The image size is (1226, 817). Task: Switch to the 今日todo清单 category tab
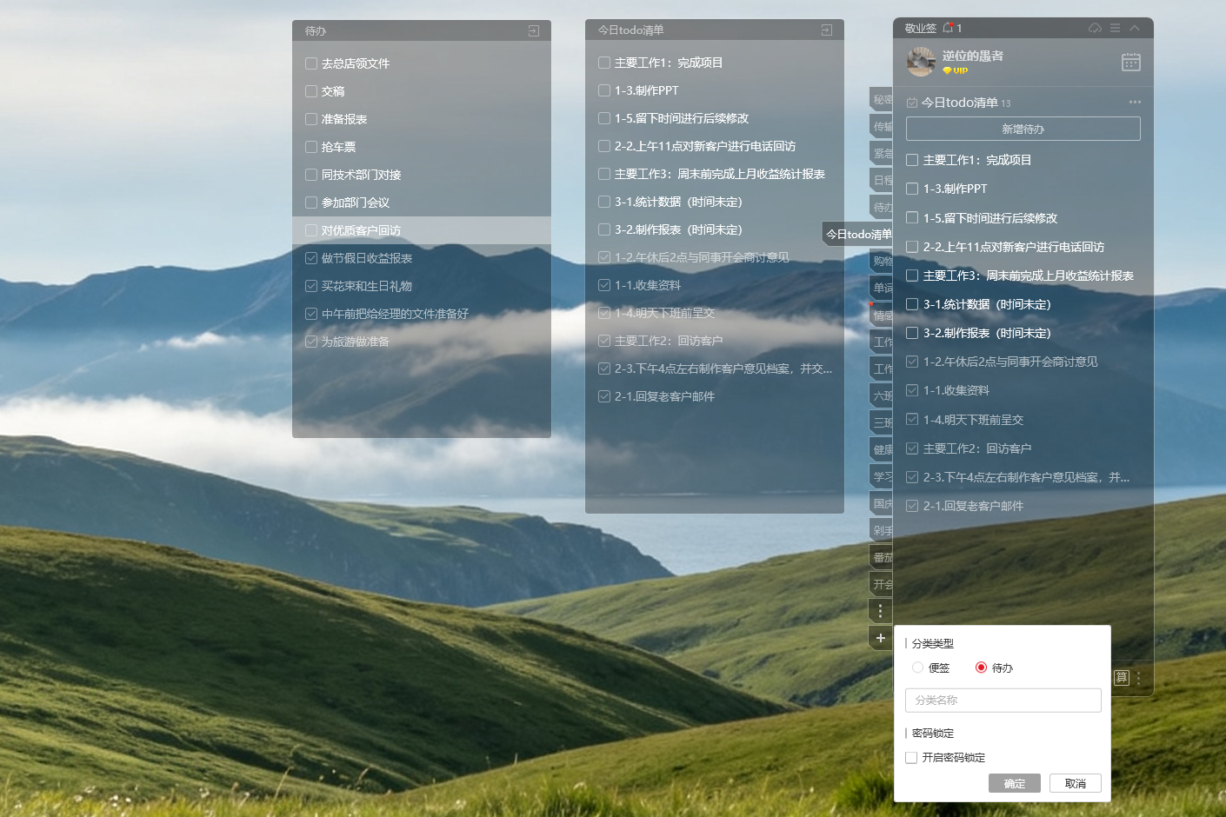(858, 234)
